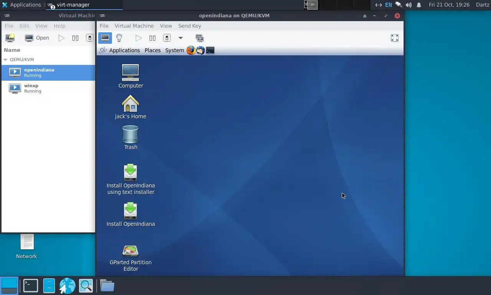Click the power manager tray plug icon

[399, 5]
